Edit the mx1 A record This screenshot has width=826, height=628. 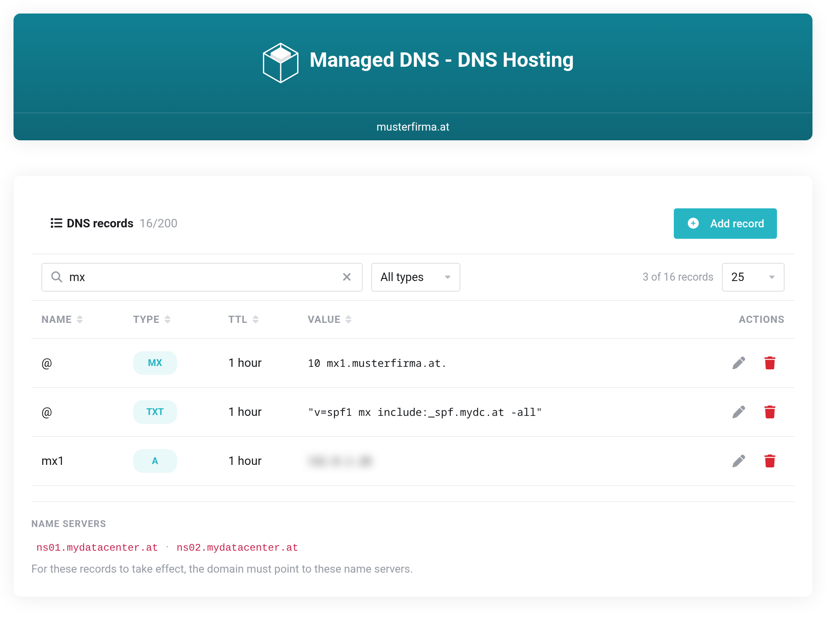pyautogui.click(x=738, y=461)
